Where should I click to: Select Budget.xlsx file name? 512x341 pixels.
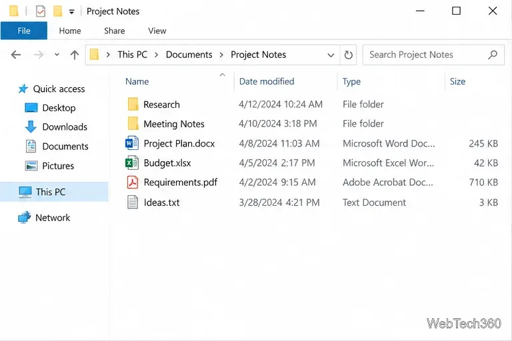(x=167, y=163)
